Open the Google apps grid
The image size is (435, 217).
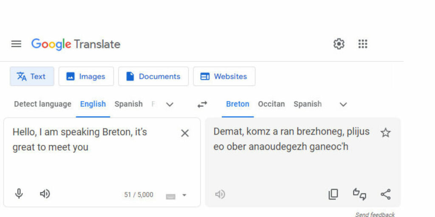pyautogui.click(x=363, y=44)
